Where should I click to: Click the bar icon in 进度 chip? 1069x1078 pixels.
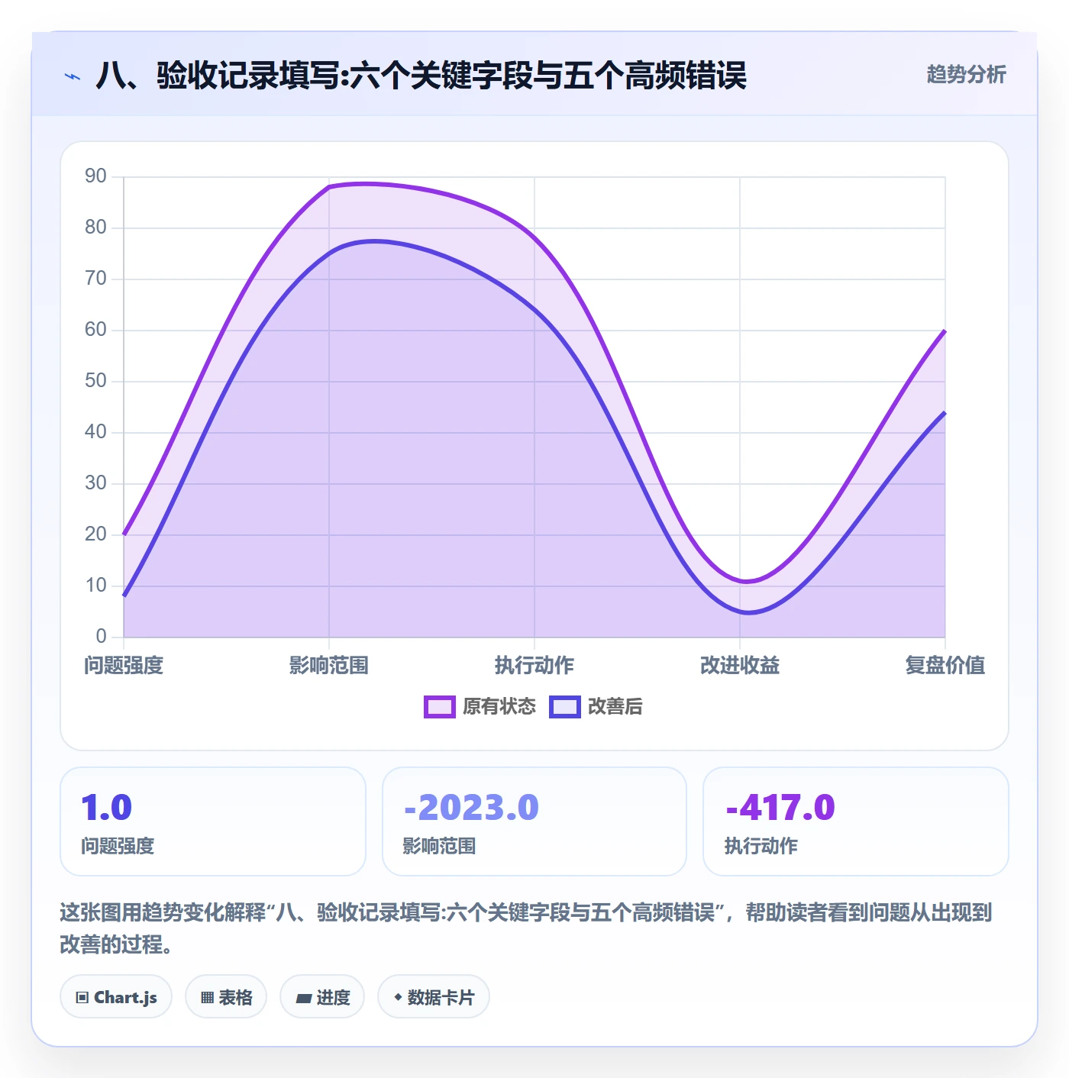(303, 999)
